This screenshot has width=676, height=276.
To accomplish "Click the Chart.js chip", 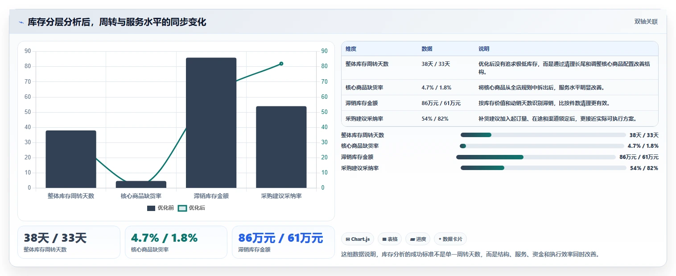I will click(x=358, y=239).
